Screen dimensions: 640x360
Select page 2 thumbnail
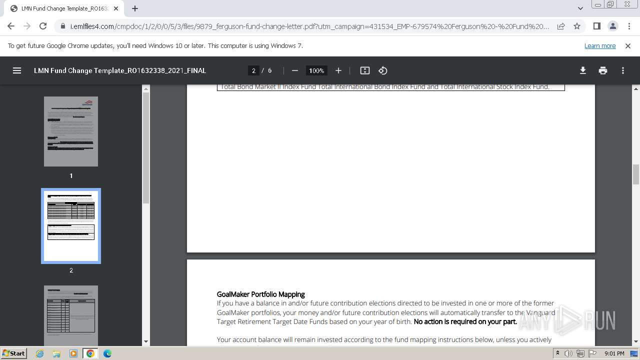point(71,226)
